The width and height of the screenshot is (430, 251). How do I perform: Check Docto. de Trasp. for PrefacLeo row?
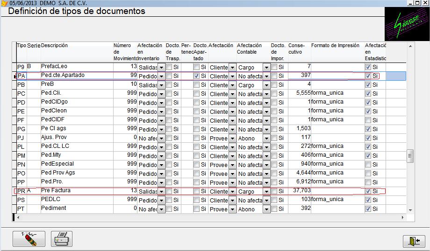(x=169, y=67)
